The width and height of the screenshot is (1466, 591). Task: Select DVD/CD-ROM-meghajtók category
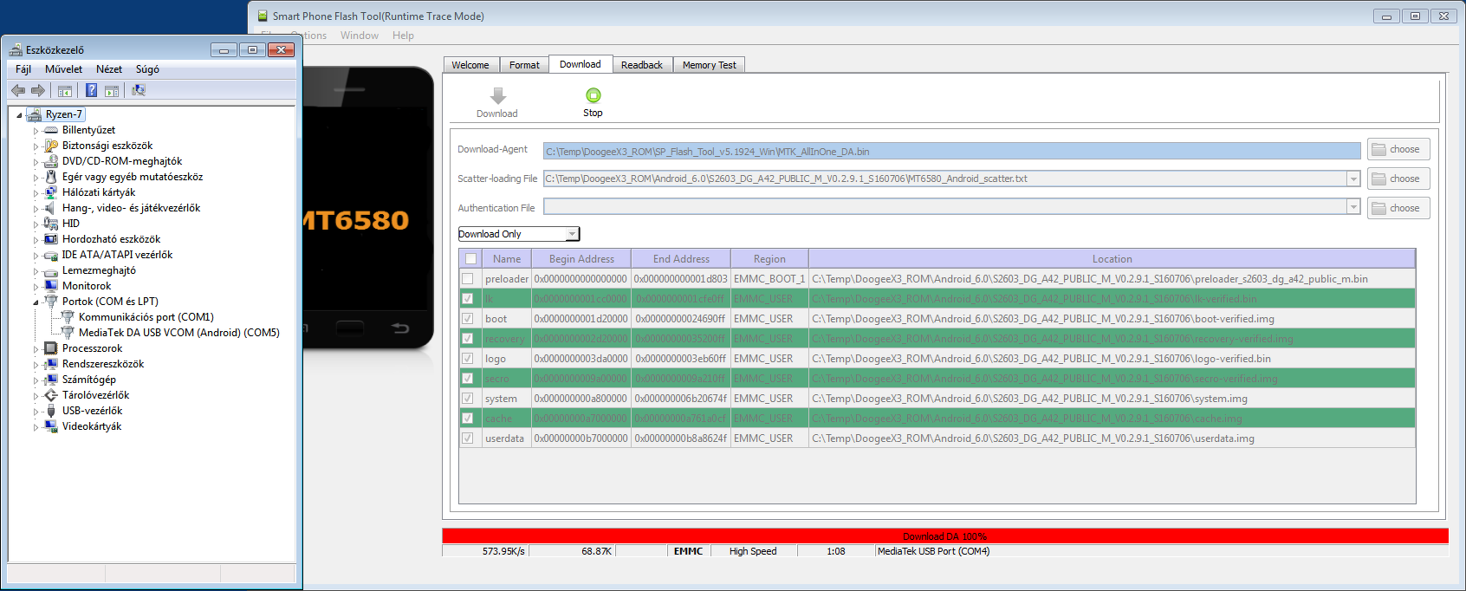click(x=122, y=161)
